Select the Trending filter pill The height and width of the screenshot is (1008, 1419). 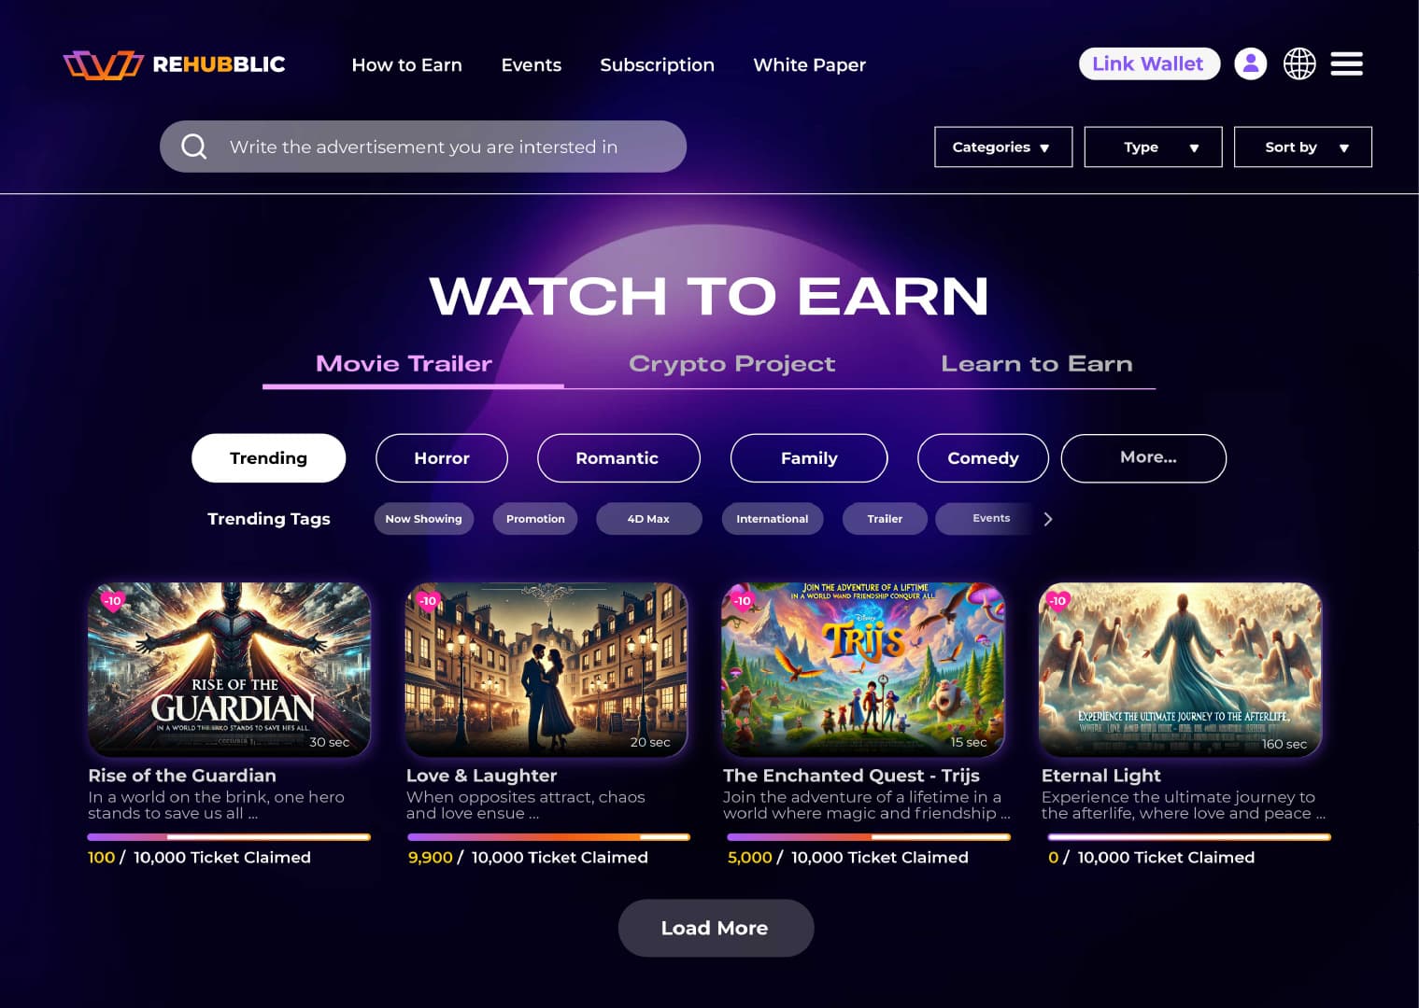[x=268, y=458]
